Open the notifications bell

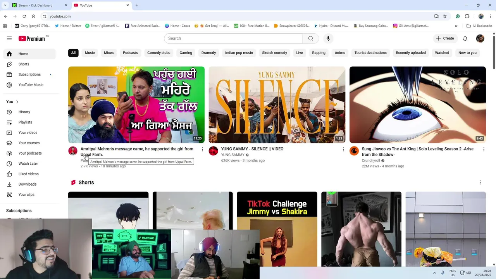coord(465,38)
